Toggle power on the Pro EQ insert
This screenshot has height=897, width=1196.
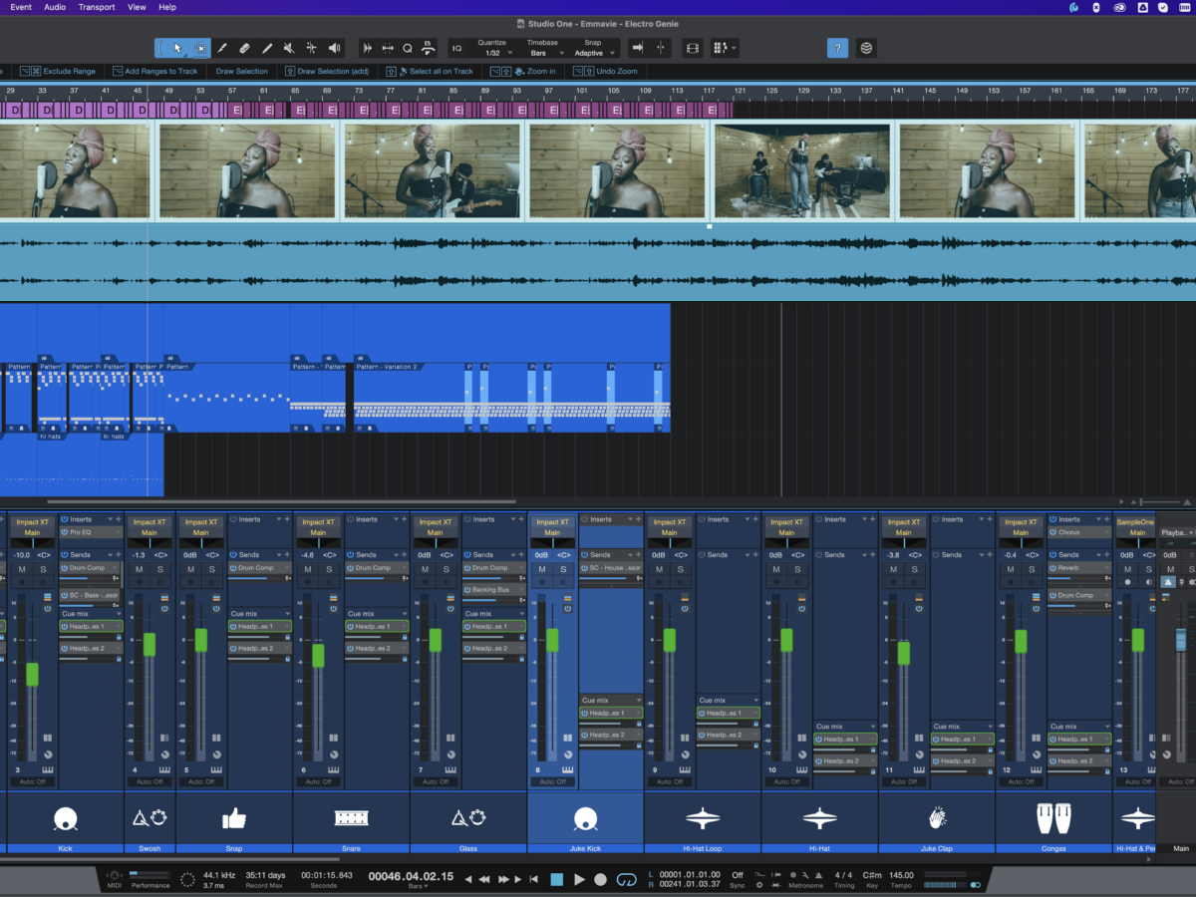(x=65, y=532)
